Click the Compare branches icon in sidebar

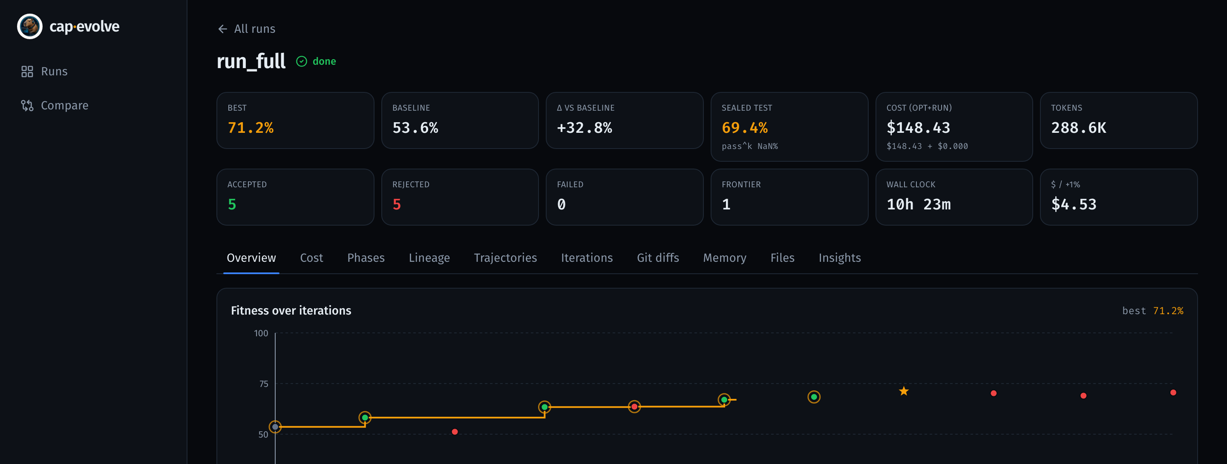[27, 105]
